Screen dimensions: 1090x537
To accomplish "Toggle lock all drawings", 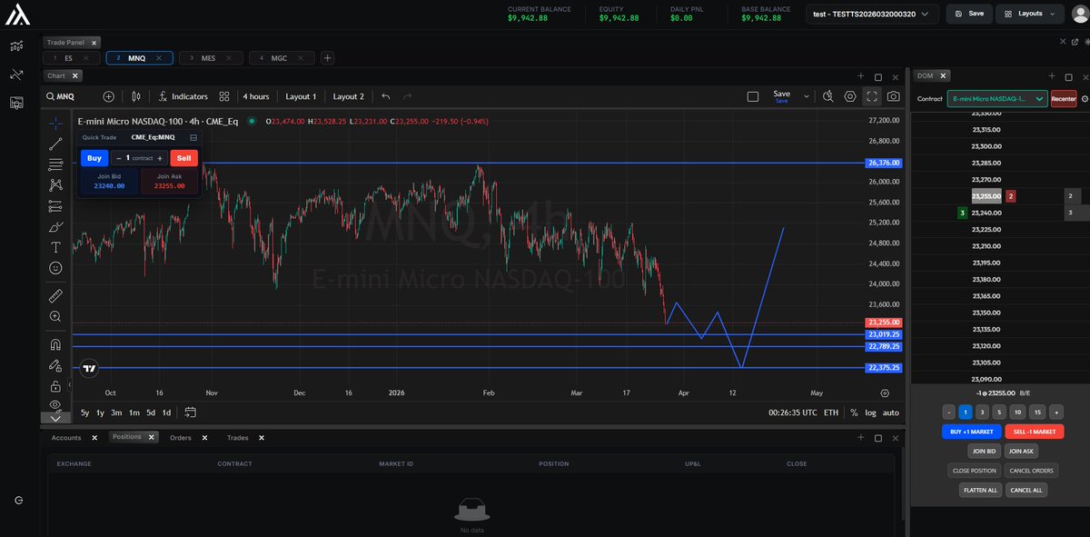I will pyautogui.click(x=55, y=386).
